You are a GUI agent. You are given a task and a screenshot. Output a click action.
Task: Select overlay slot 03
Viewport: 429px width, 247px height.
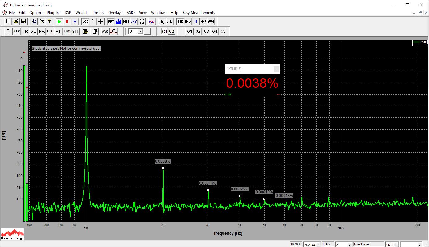coord(206,31)
